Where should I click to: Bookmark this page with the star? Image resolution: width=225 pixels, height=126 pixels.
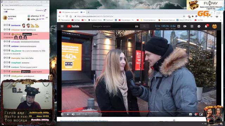184,16
